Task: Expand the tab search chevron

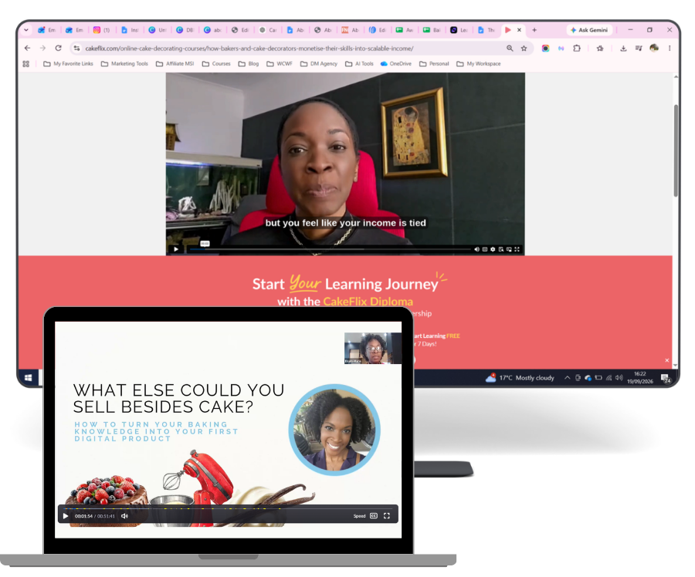Action: coord(26,29)
